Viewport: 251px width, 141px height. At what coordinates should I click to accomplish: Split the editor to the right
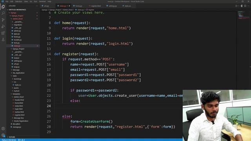245,6
